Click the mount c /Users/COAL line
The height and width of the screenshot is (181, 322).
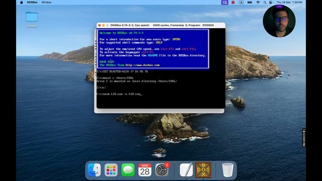click(x=115, y=78)
